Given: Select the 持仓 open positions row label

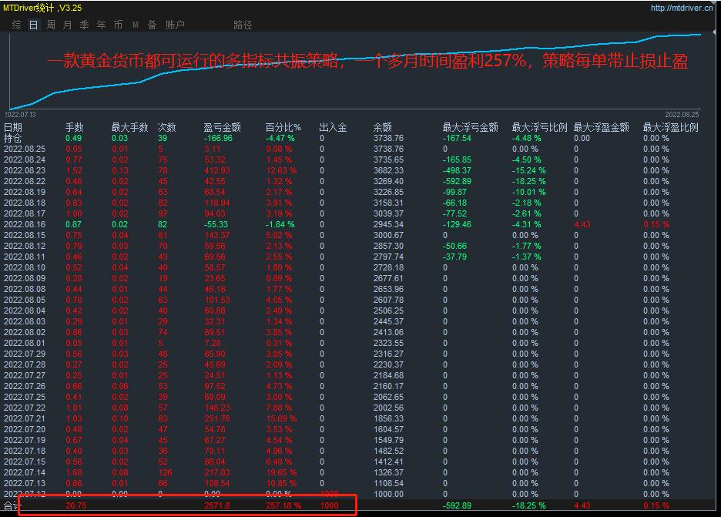Looking at the screenshot, I should point(13,138).
